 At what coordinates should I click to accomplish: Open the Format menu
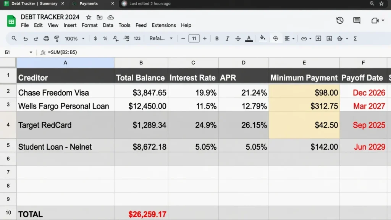click(89, 25)
